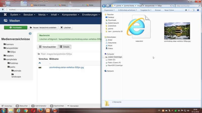Open the Bearbeiten menu in Firefox
Viewport: 202px width, 113px height.
point(10,1)
